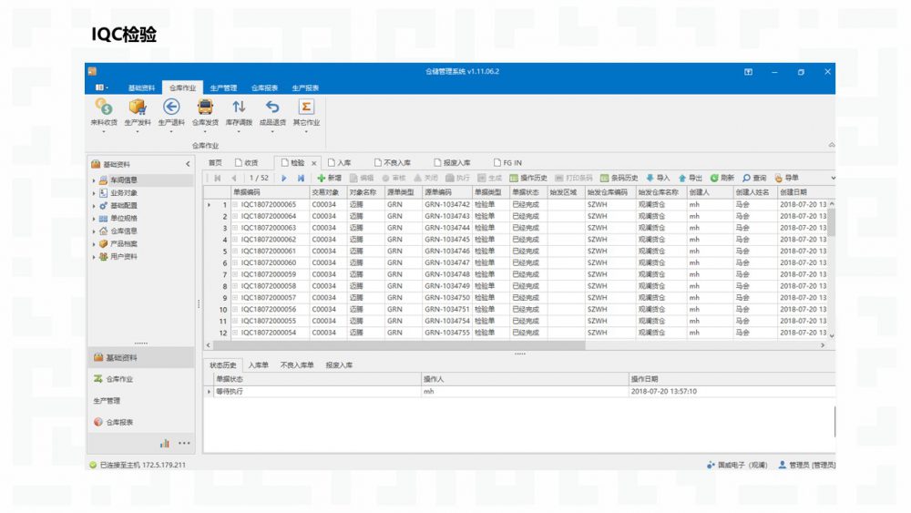Jump to last record page
Viewport: 911px width, 513px height.
pyautogui.click(x=301, y=179)
